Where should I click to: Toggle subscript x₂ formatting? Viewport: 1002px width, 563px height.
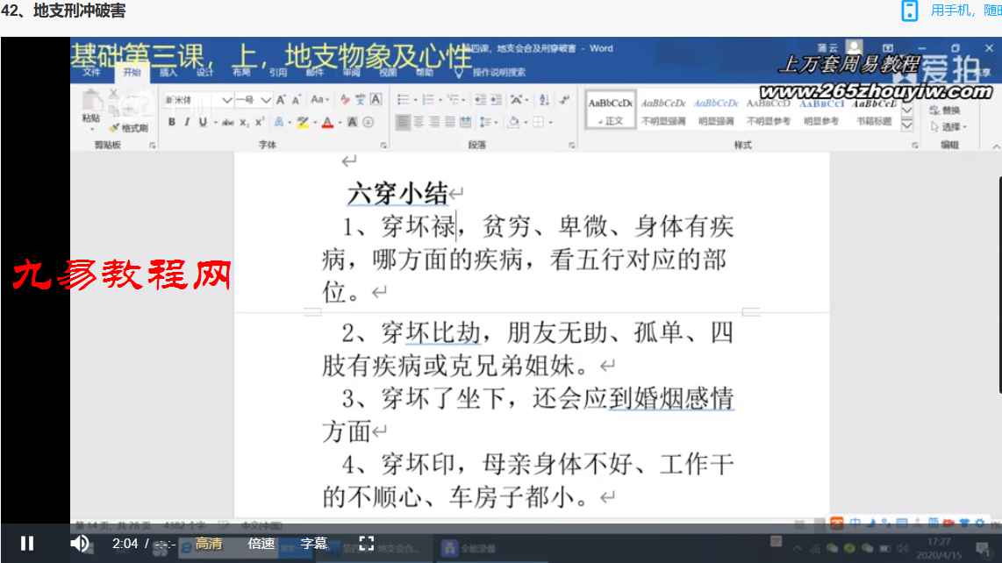click(x=244, y=122)
